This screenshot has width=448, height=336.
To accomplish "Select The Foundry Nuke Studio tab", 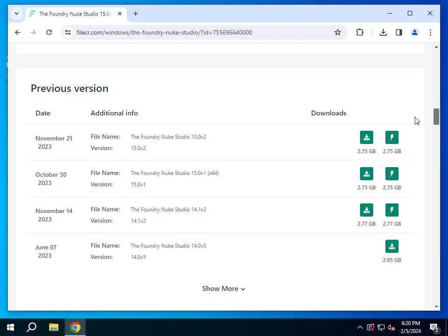I will (75, 14).
